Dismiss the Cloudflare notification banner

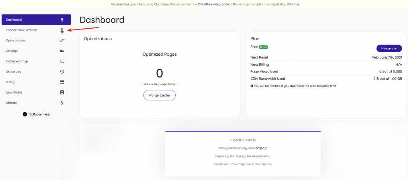[294, 4]
